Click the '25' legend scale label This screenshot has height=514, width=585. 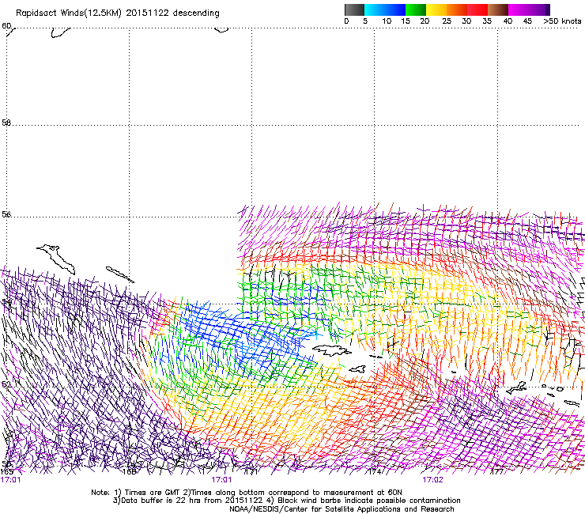(x=447, y=21)
